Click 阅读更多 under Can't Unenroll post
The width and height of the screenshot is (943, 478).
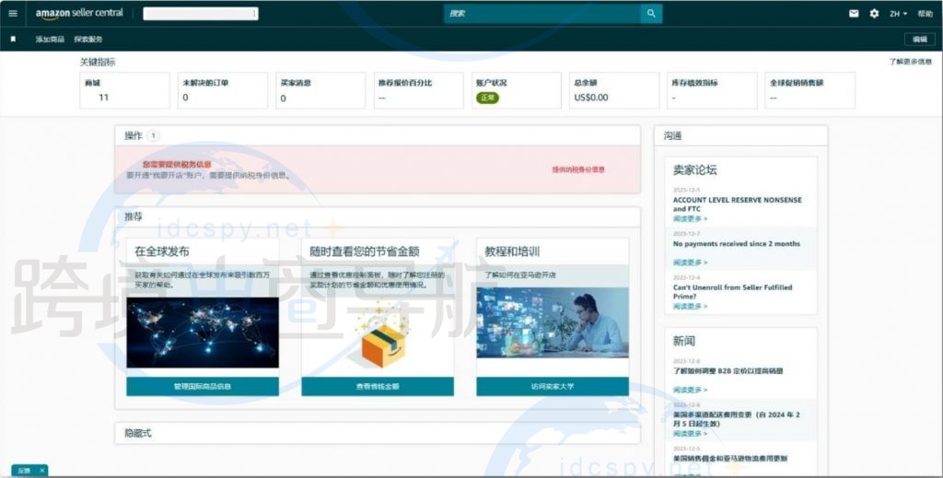[x=691, y=307]
